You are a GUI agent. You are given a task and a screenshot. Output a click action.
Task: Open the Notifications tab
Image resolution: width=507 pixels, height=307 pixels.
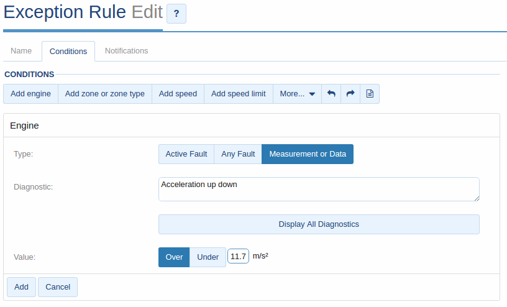tap(126, 51)
